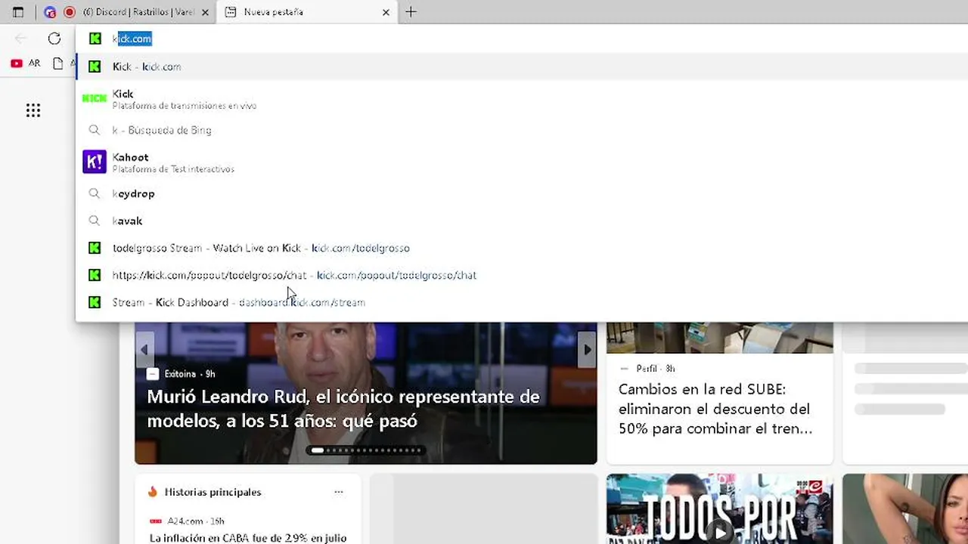Select the 'Kick - kick.com' suggestion
Image resolution: width=968 pixels, height=544 pixels.
[522, 66]
